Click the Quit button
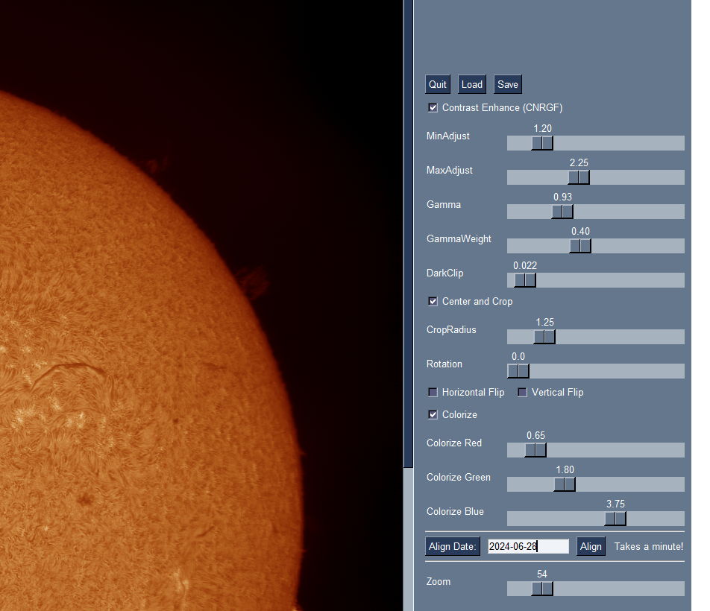710x611 pixels. (437, 85)
